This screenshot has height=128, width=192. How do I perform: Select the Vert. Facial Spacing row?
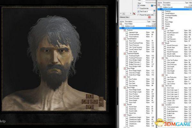pyautogui.click(x=138, y=47)
